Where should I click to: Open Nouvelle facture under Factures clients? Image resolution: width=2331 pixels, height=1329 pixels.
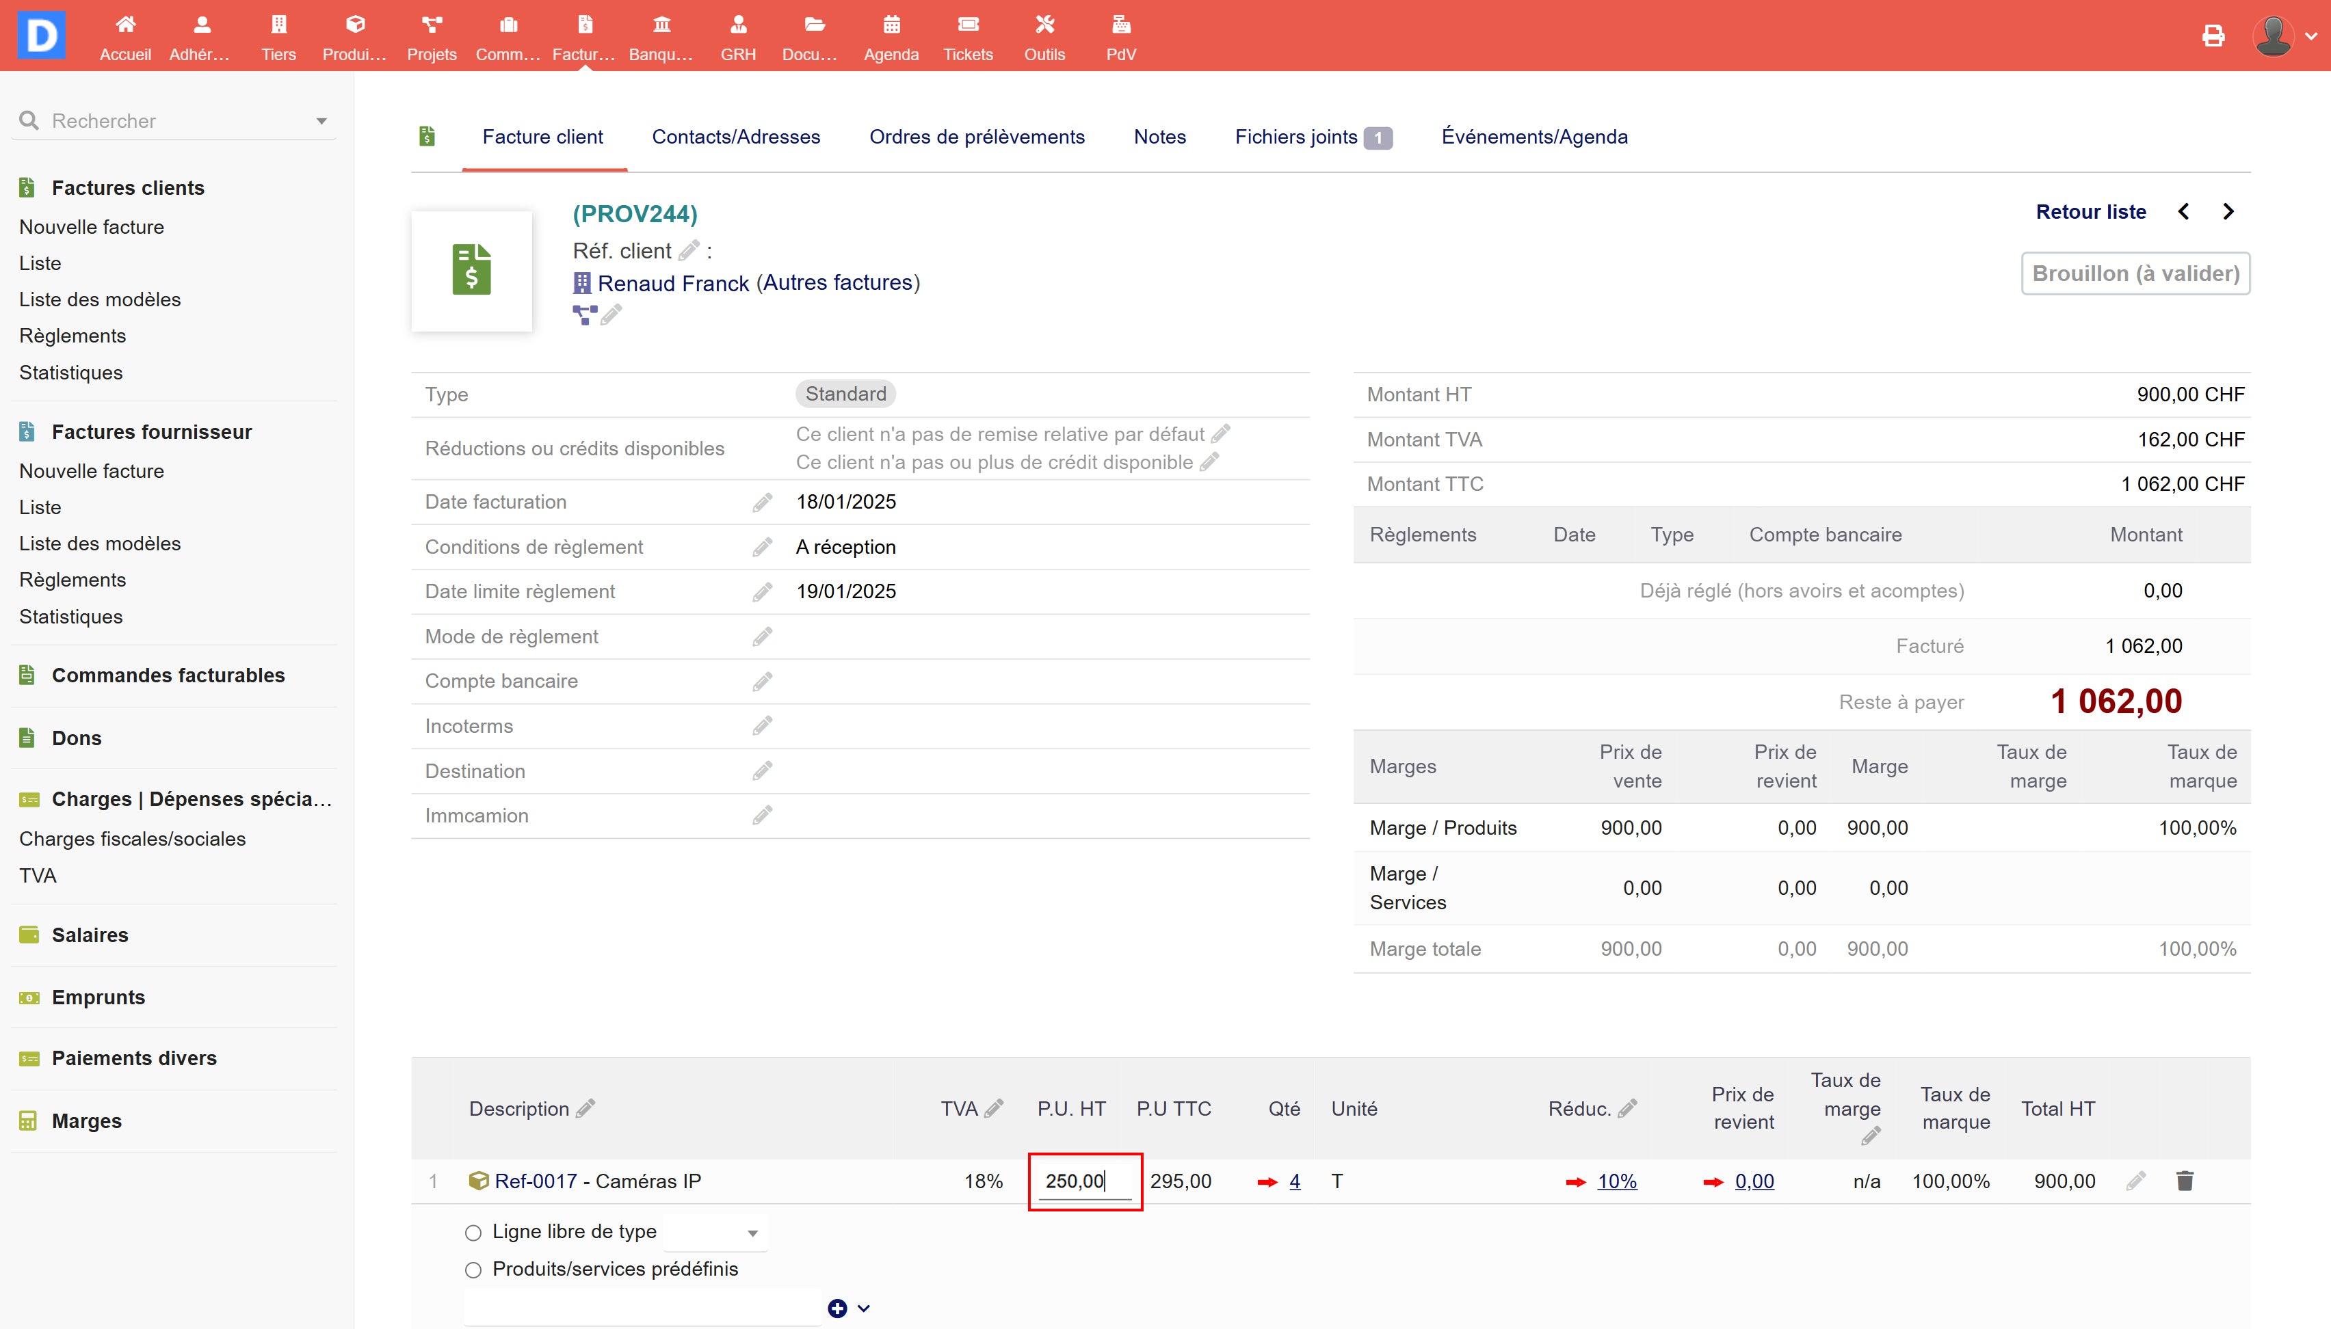pos(91,227)
